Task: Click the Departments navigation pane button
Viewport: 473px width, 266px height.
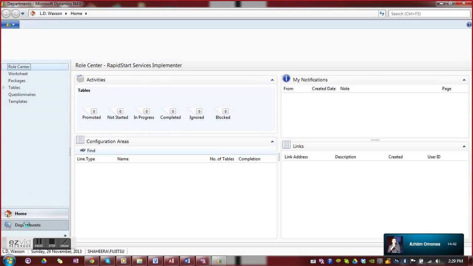Action: pyautogui.click(x=35, y=225)
